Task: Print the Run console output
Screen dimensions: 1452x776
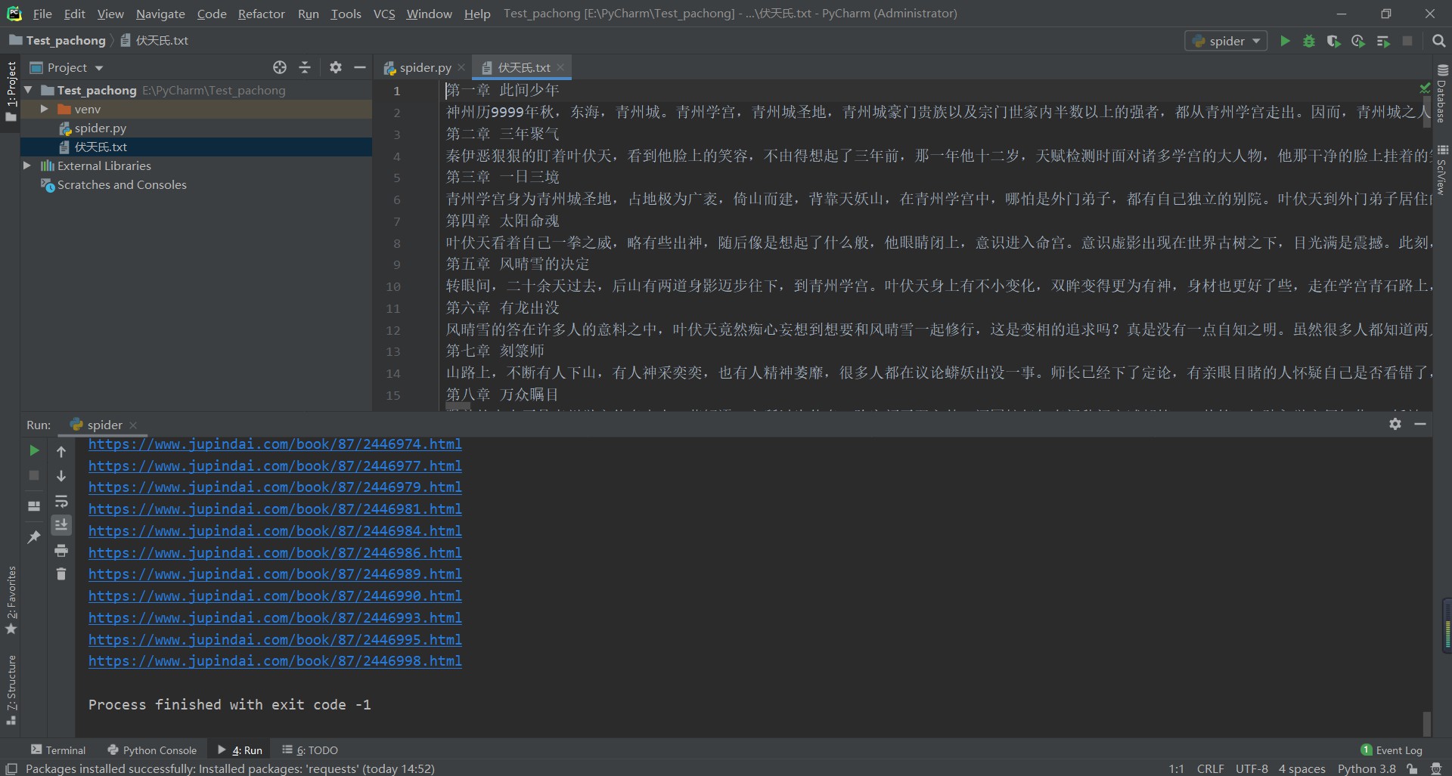Action: tap(61, 550)
